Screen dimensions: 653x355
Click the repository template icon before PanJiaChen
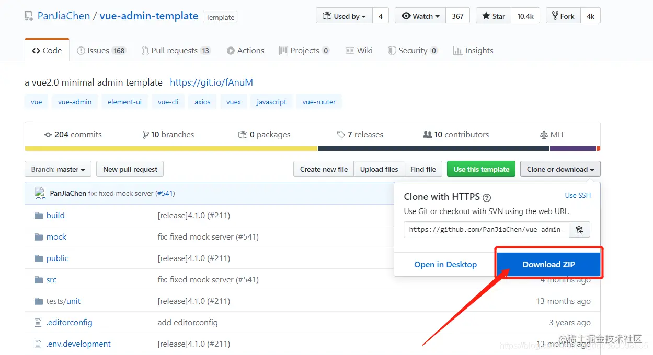pyautogui.click(x=29, y=17)
